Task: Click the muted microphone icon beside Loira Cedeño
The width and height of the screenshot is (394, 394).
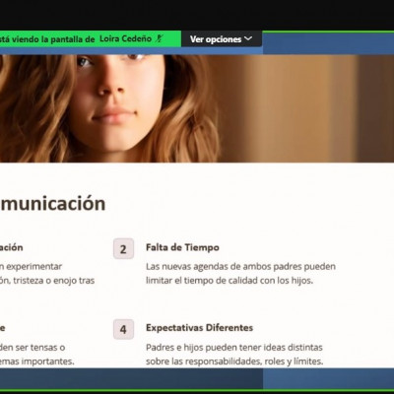Action: pyautogui.click(x=160, y=38)
